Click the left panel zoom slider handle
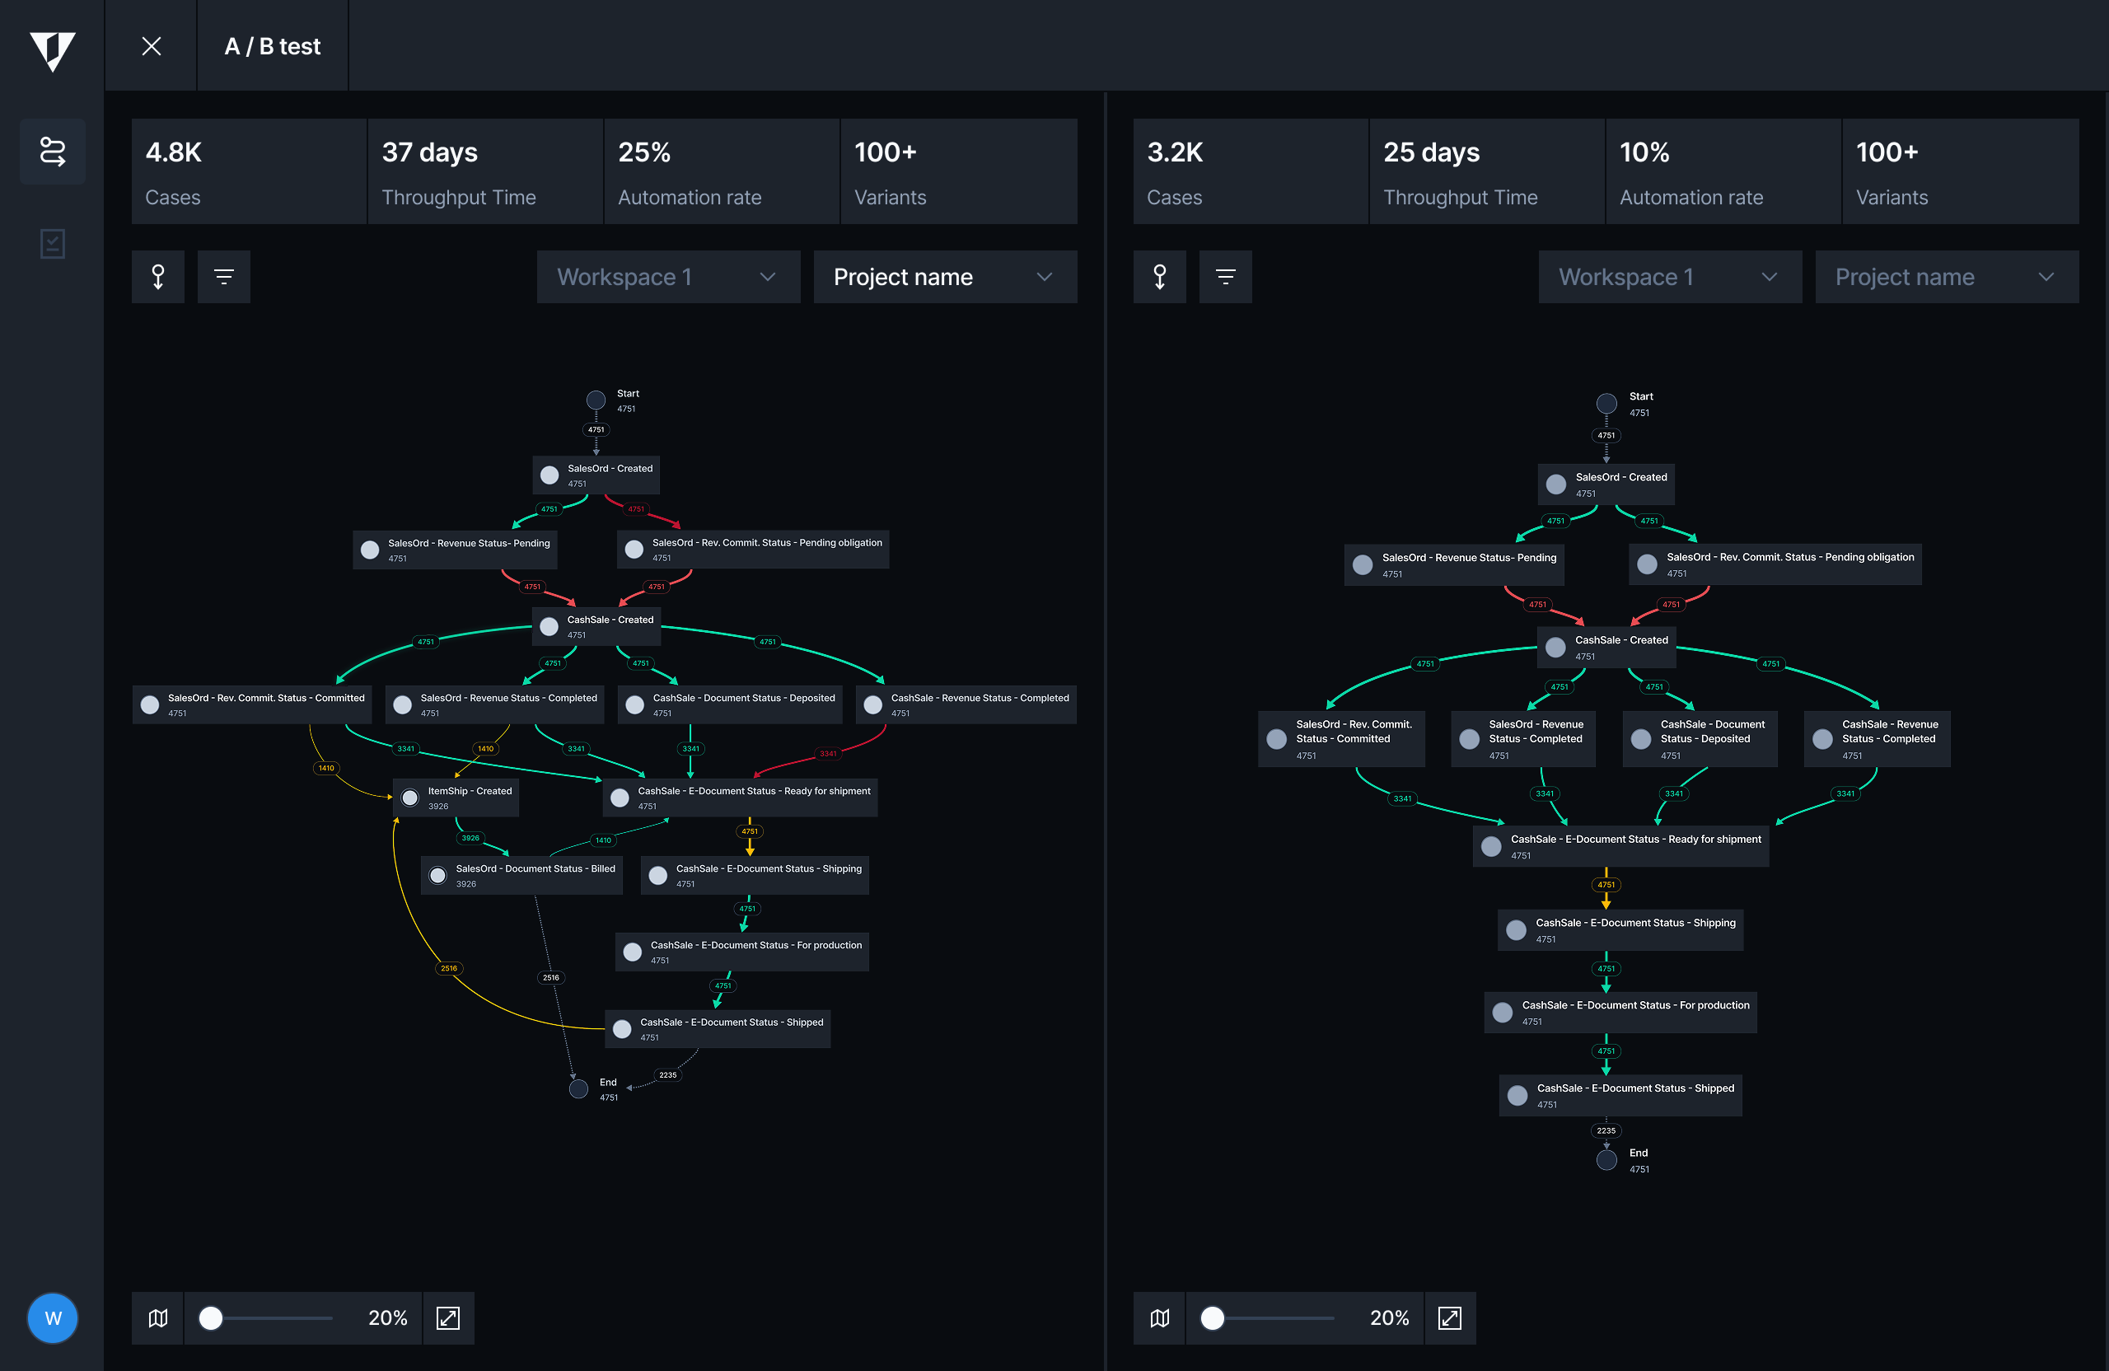This screenshot has height=1371, width=2109. (211, 1317)
